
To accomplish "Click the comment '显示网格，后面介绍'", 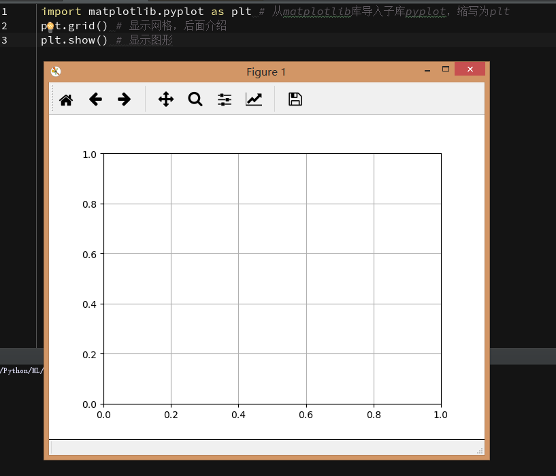I will click(x=178, y=26).
